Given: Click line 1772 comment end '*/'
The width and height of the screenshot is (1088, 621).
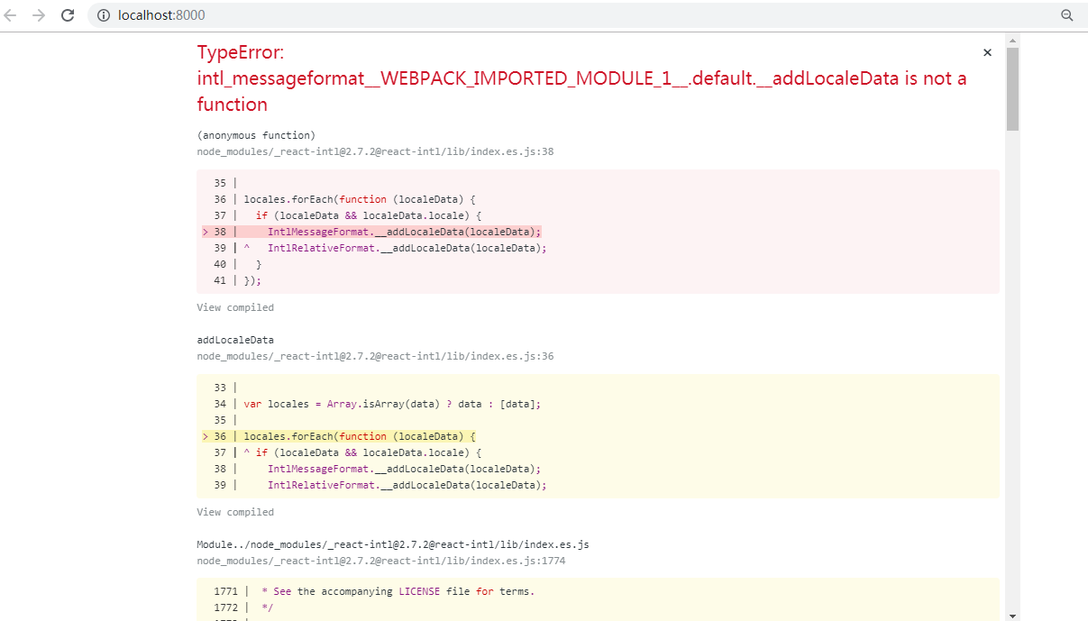Looking at the screenshot, I should [x=267, y=607].
